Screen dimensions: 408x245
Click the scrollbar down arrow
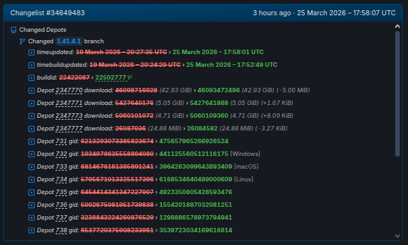pos(397,236)
